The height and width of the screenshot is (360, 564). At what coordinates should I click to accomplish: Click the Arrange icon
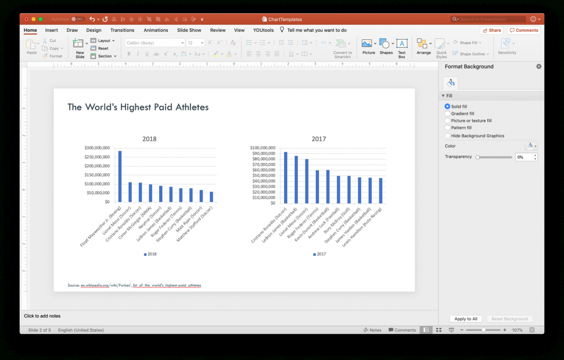tap(422, 43)
